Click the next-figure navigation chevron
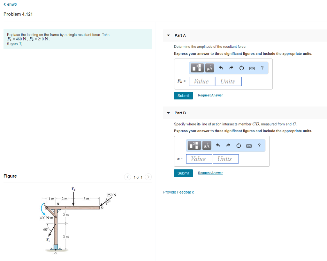Image resolution: width=327 pixels, height=261 pixels. click(148, 177)
